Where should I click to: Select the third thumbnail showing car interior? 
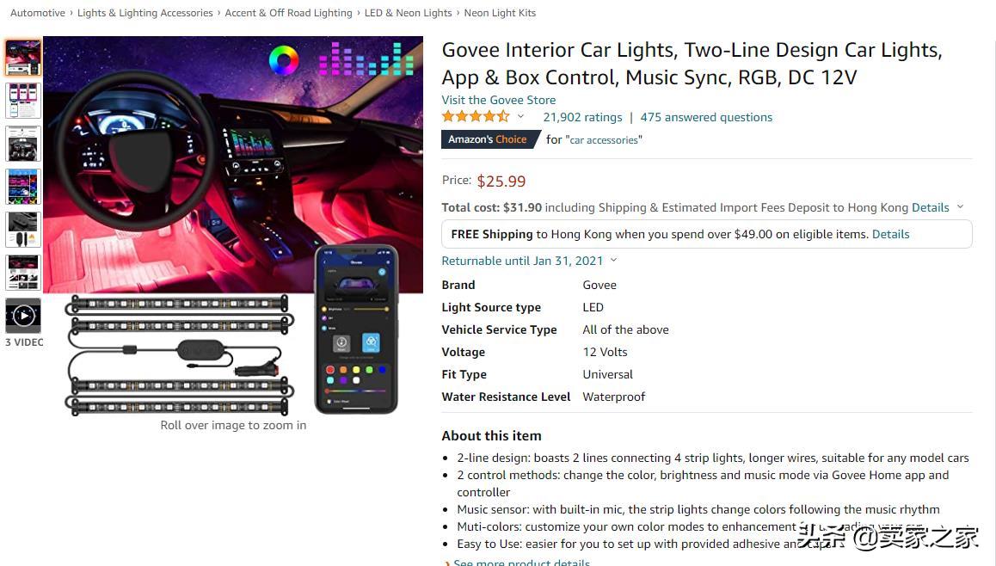click(23, 144)
